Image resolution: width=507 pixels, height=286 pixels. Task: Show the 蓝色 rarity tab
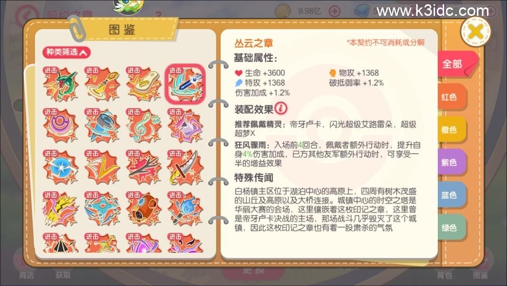[x=452, y=195]
